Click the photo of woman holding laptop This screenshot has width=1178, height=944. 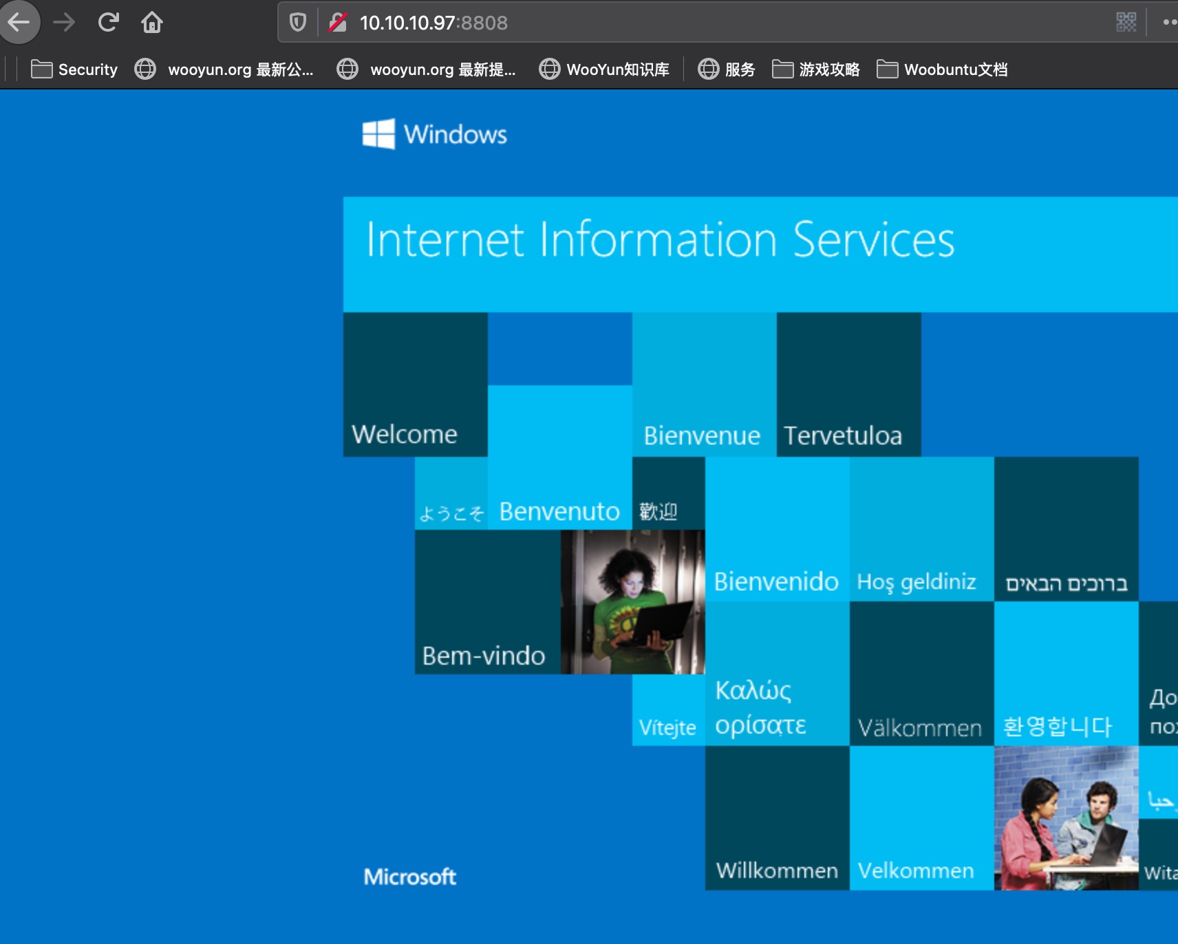[x=633, y=602]
